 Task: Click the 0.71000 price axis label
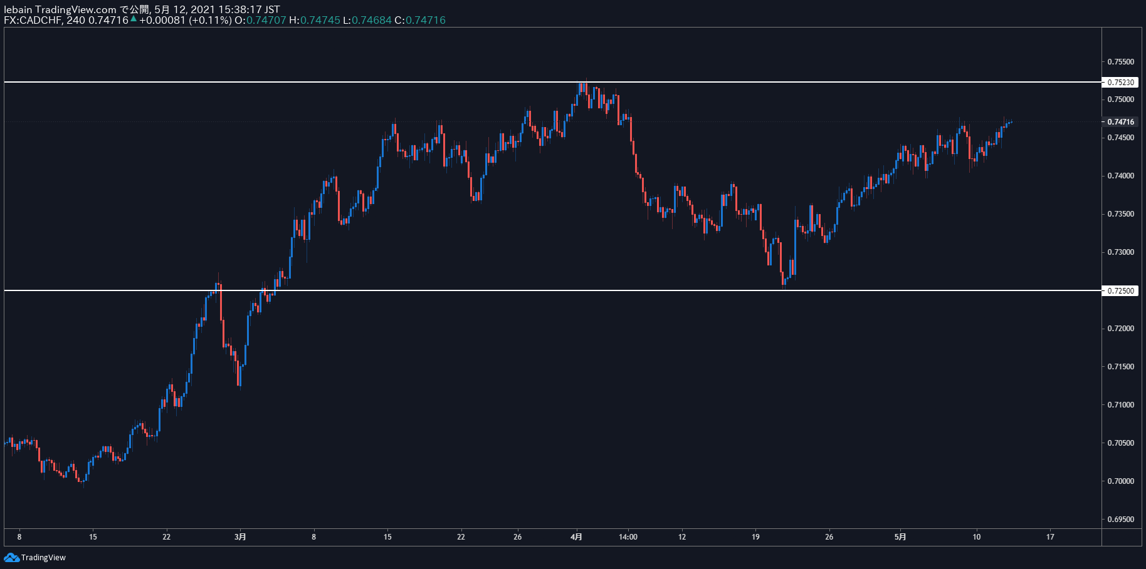point(1120,405)
